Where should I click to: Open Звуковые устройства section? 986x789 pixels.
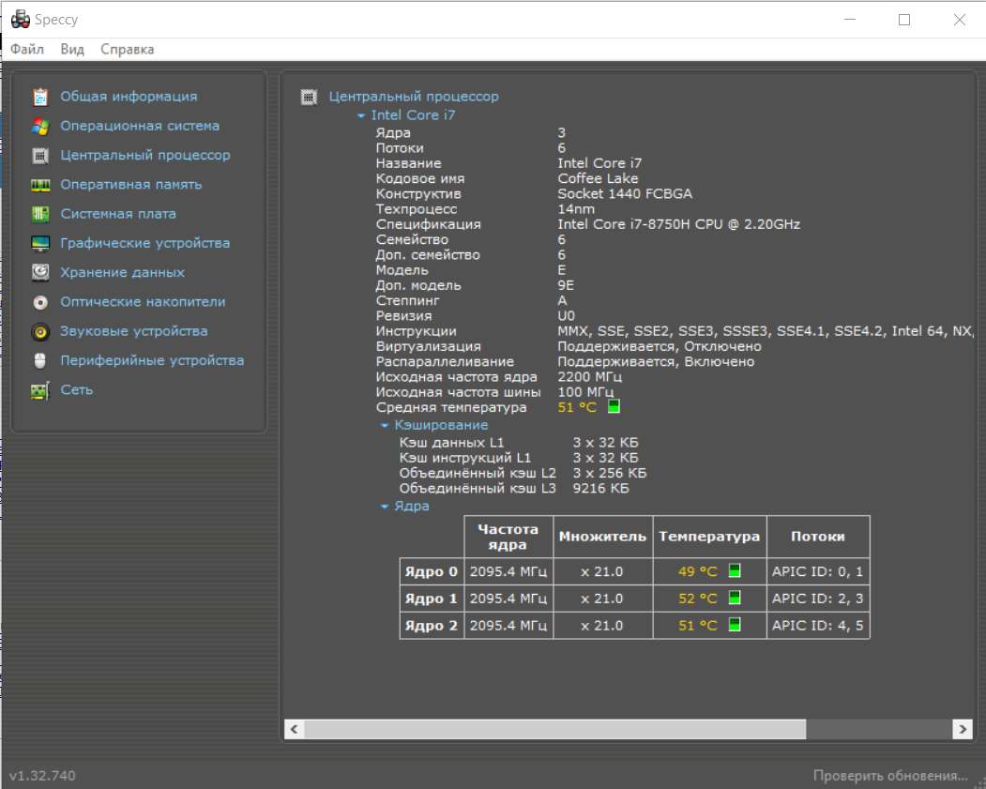click(133, 331)
